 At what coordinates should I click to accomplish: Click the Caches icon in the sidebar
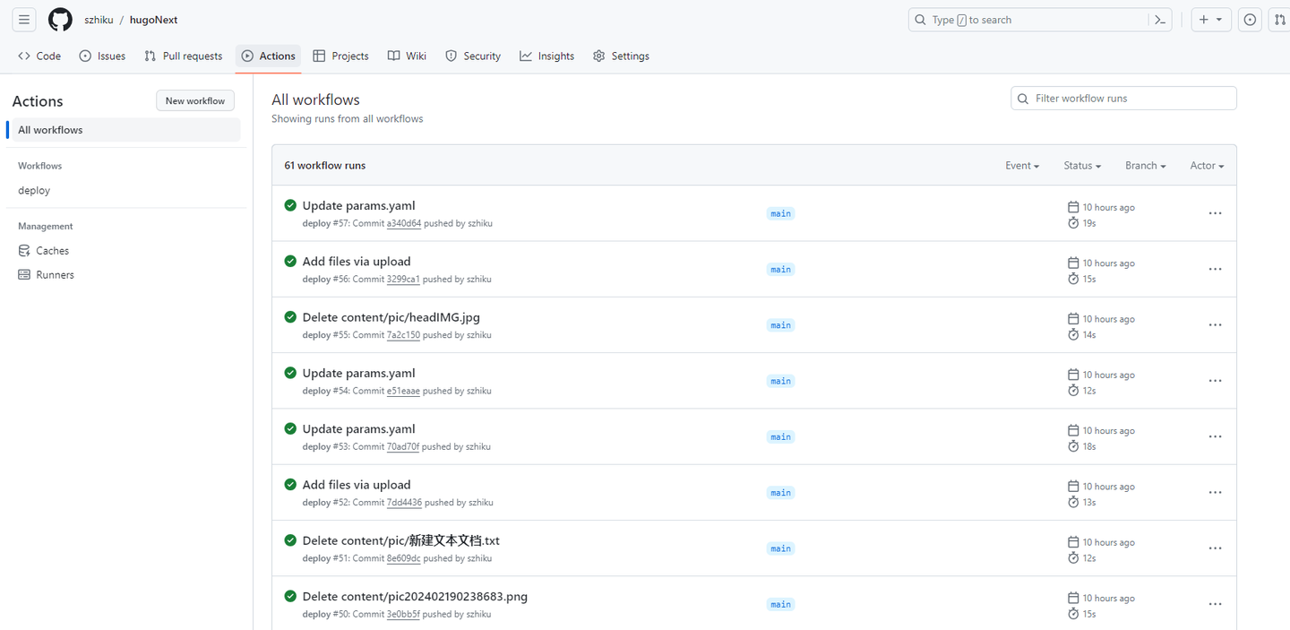[24, 250]
